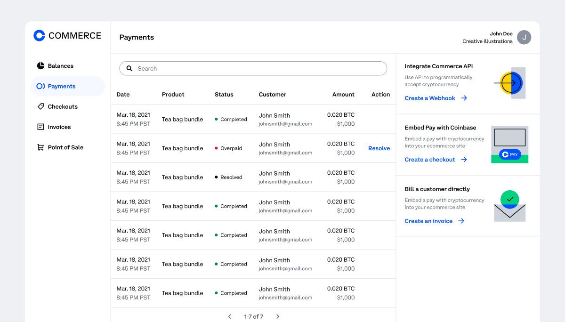Click the green checkmark invoice illustration
565x322 pixels.
[511, 199]
